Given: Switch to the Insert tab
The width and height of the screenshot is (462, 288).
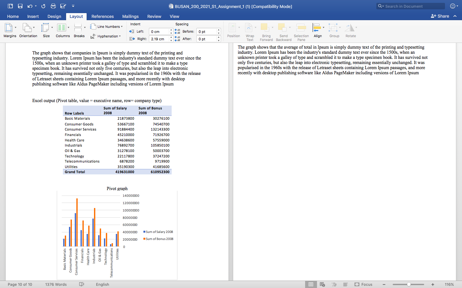Looking at the screenshot, I should pos(33,16).
